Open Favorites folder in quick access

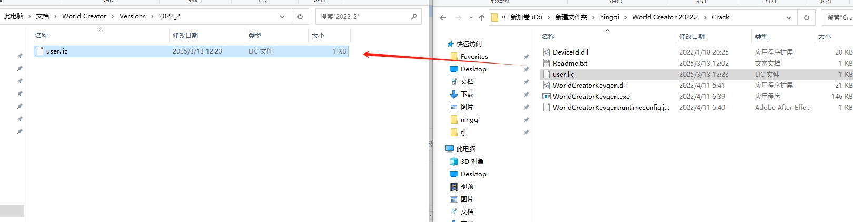[x=474, y=57]
